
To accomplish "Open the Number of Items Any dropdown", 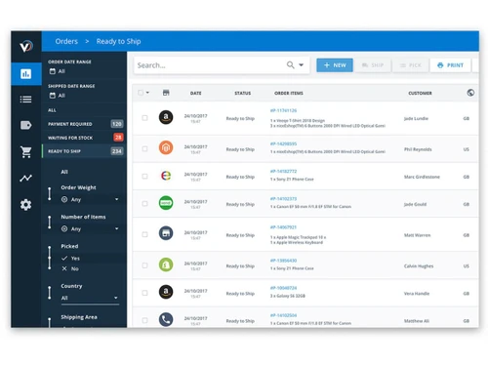I will click(x=90, y=228).
